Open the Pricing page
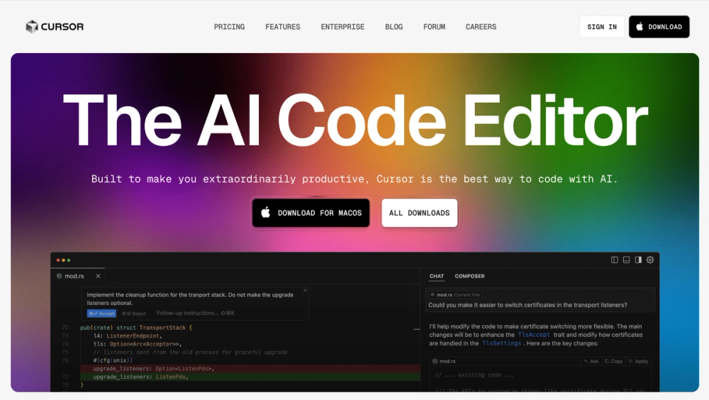 (x=229, y=27)
